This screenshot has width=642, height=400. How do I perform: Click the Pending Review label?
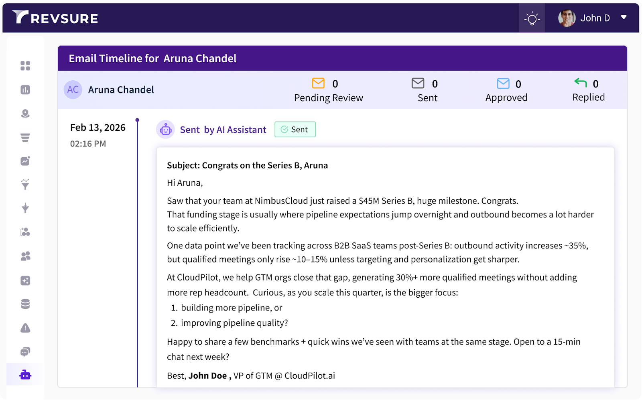328,98
